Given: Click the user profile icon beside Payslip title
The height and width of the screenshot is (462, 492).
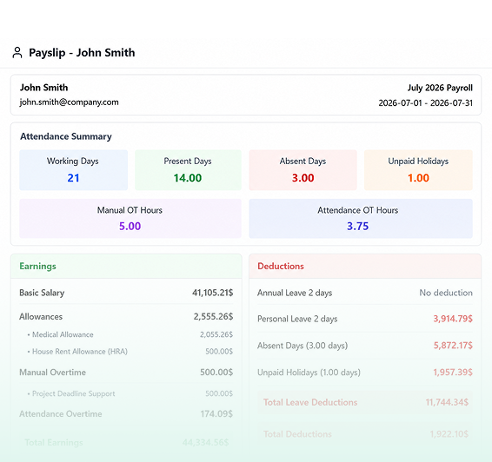Looking at the screenshot, I should [17, 53].
